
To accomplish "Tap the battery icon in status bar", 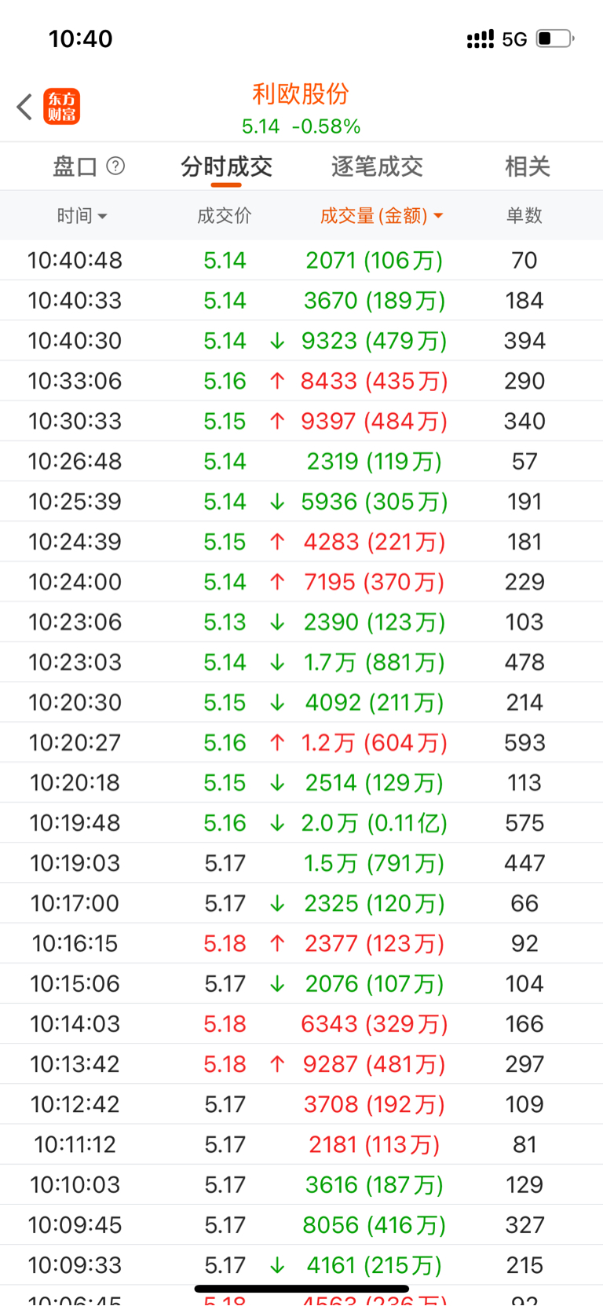I will 554,38.
